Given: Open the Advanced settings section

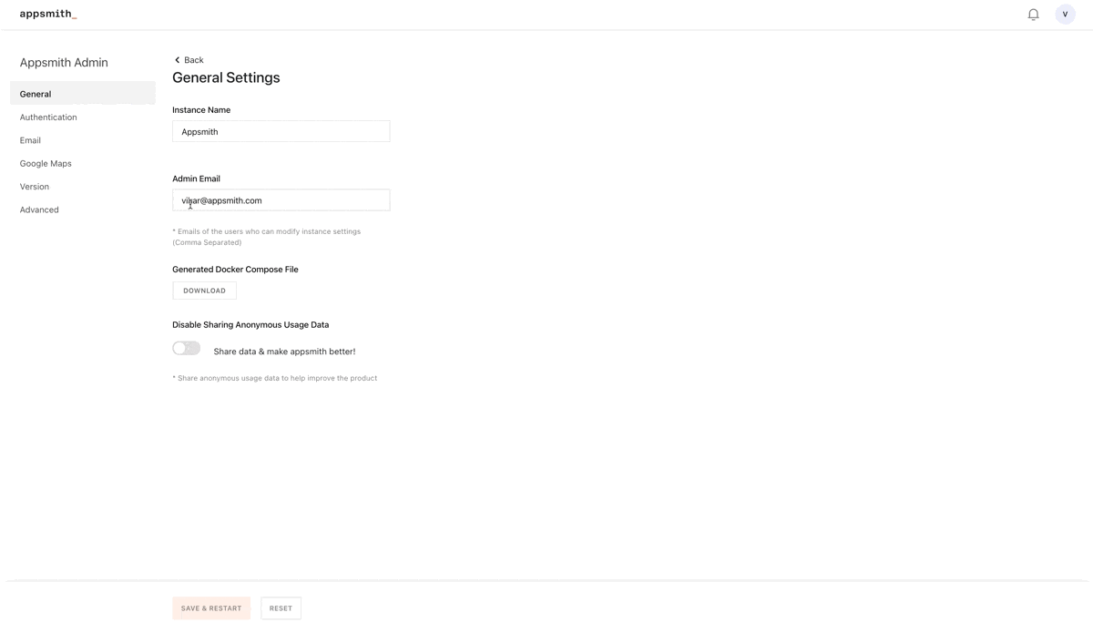Looking at the screenshot, I should (x=39, y=209).
